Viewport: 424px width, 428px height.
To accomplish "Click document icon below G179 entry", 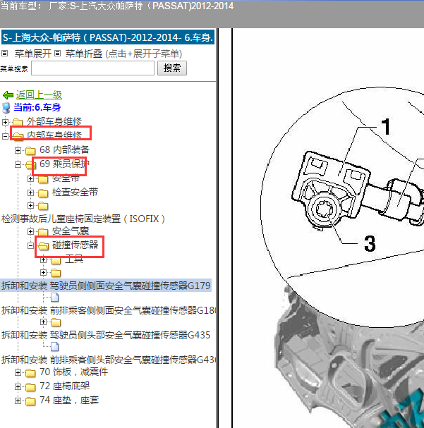I will pos(55,298).
